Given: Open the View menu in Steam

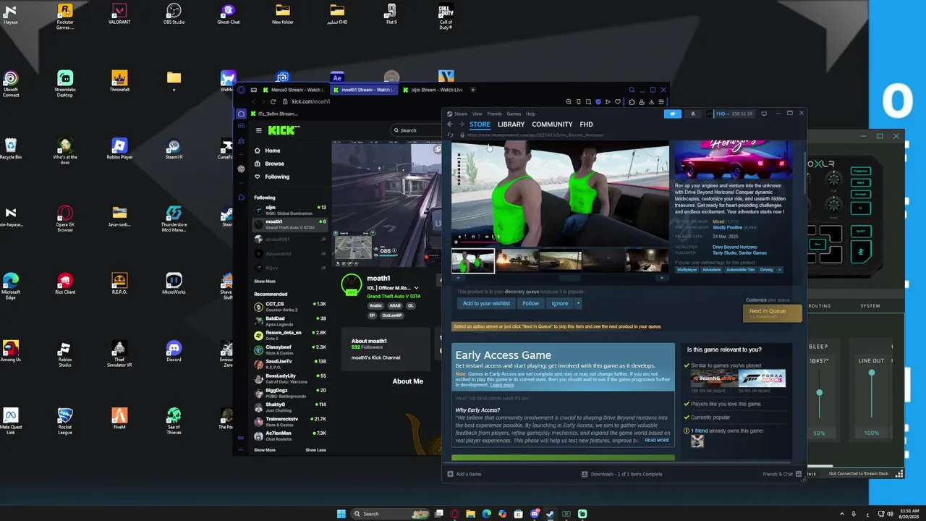Looking at the screenshot, I should [x=477, y=114].
